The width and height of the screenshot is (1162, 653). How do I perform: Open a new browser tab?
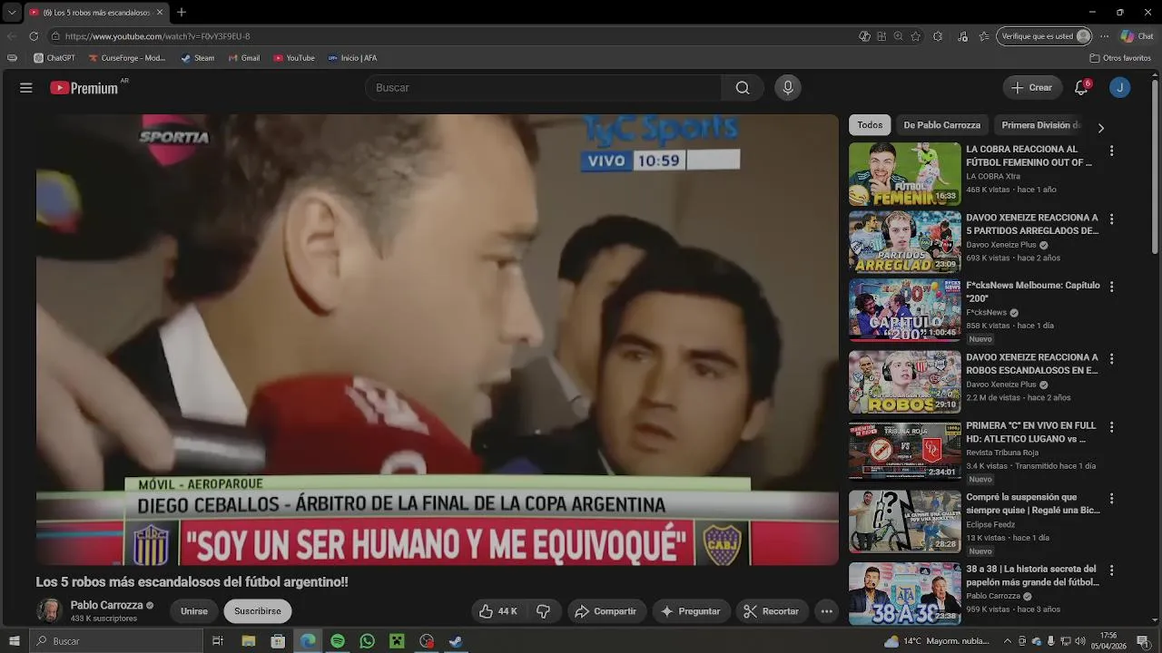coord(182,13)
